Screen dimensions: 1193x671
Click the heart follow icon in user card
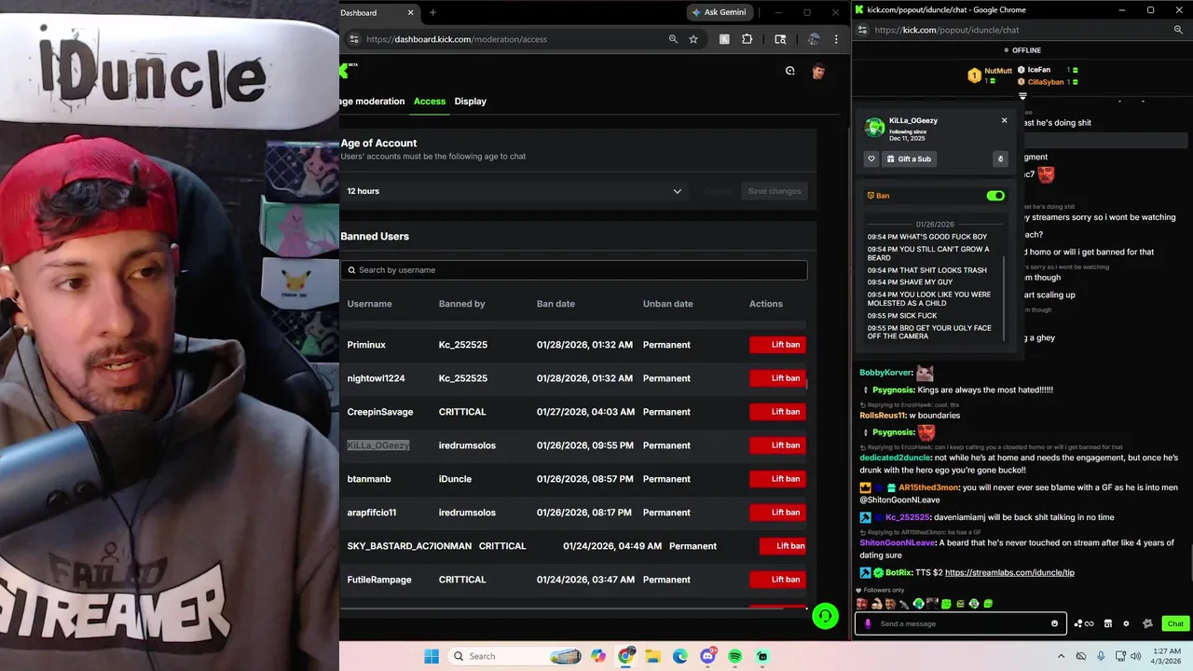(x=871, y=158)
